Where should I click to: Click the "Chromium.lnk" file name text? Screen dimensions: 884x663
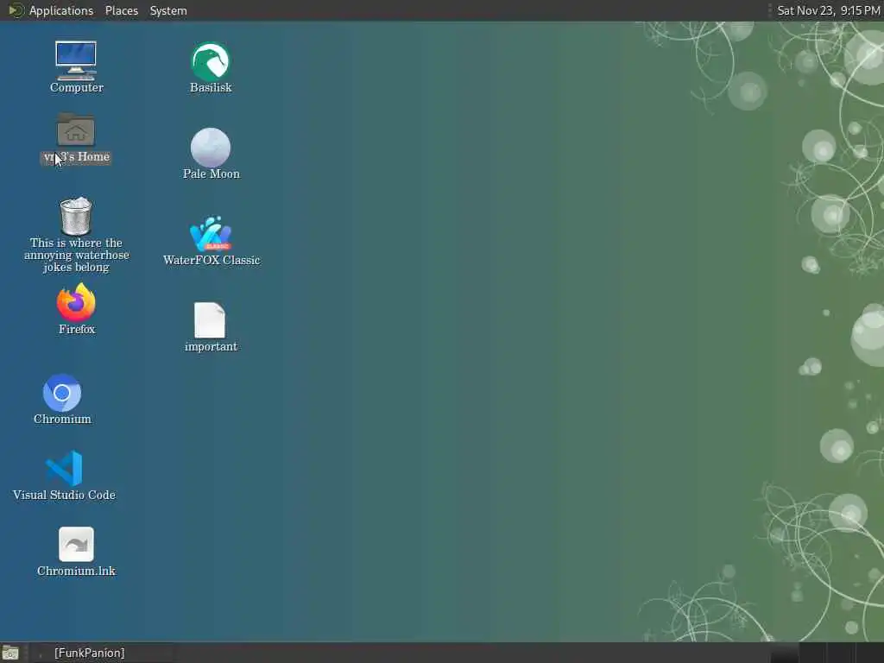coord(76,571)
